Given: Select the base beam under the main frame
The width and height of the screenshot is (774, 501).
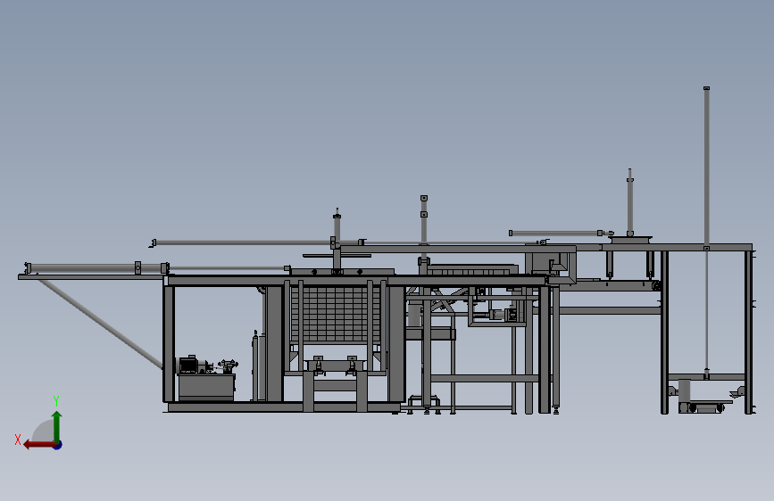Looking at the screenshot, I should (x=283, y=407).
